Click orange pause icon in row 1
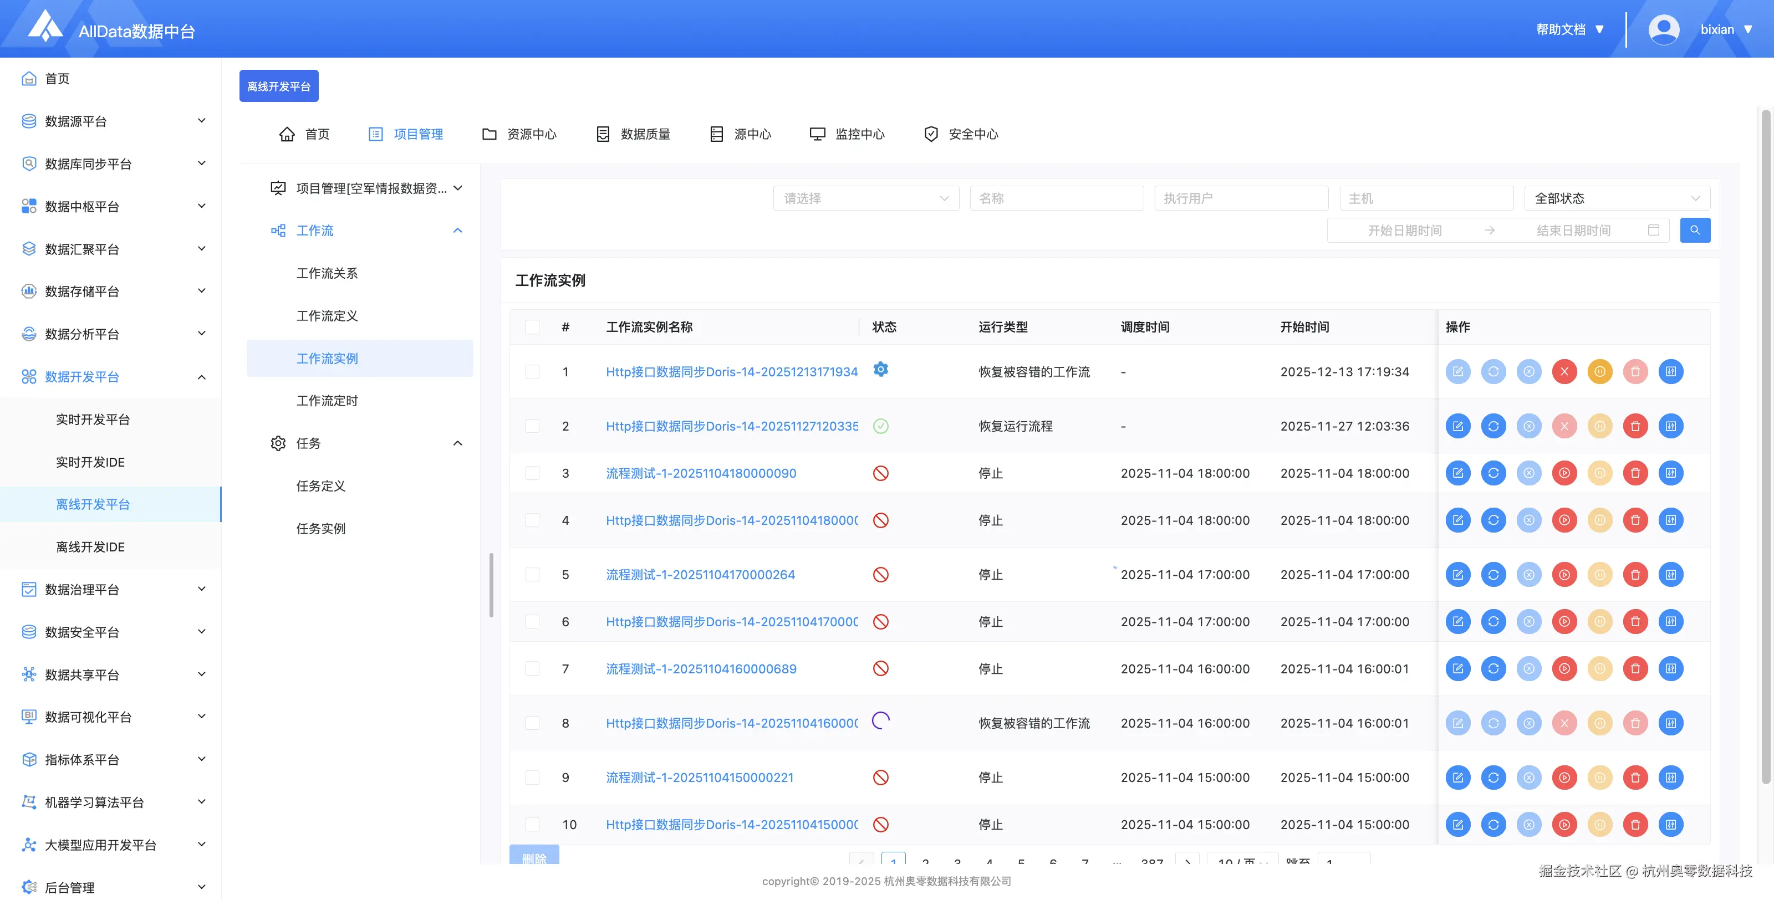Viewport: 1774px width, 900px height. point(1599,372)
